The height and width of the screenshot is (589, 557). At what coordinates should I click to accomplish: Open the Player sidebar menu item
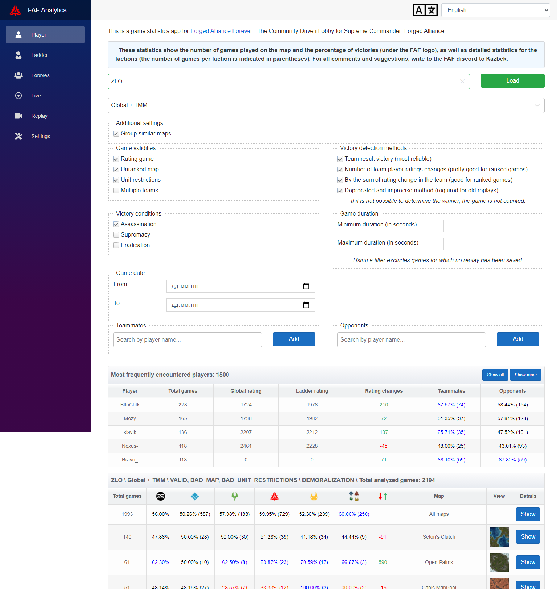[x=45, y=35]
